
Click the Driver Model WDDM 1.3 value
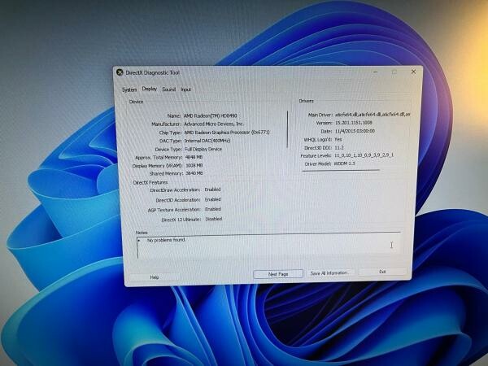point(344,163)
